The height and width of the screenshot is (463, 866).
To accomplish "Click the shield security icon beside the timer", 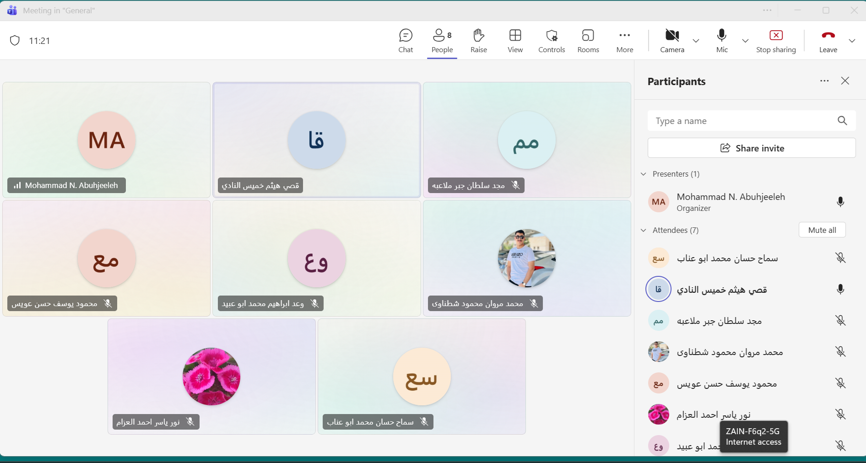I will [15, 41].
